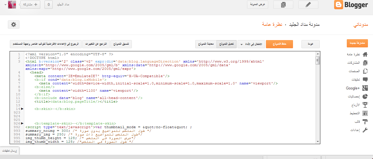Expand the b:template-skin block at line 926
The width and height of the screenshot is (373, 159).
[x=22, y=123]
